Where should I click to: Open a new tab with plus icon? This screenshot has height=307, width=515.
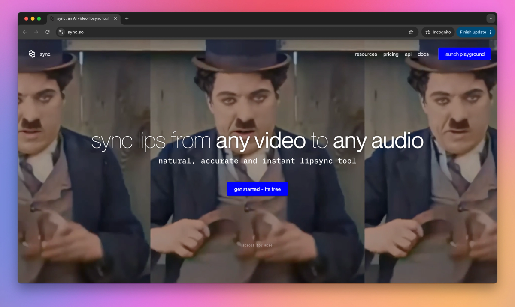pos(127,18)
